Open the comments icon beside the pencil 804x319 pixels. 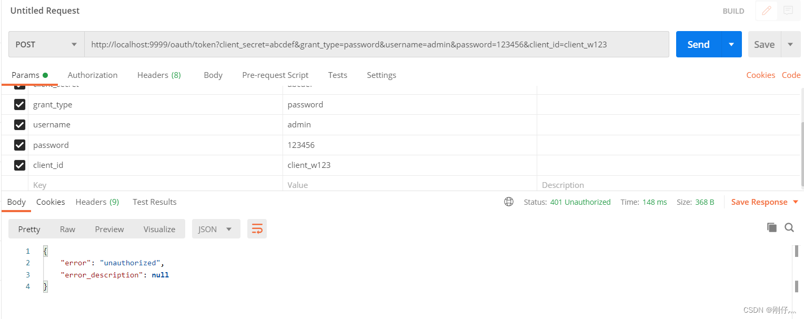[x=788, y=11]
